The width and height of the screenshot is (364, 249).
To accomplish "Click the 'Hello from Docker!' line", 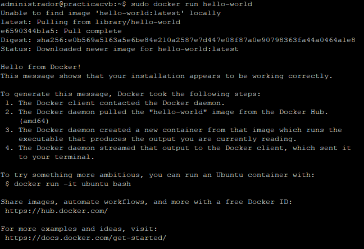I will [41, 67].
